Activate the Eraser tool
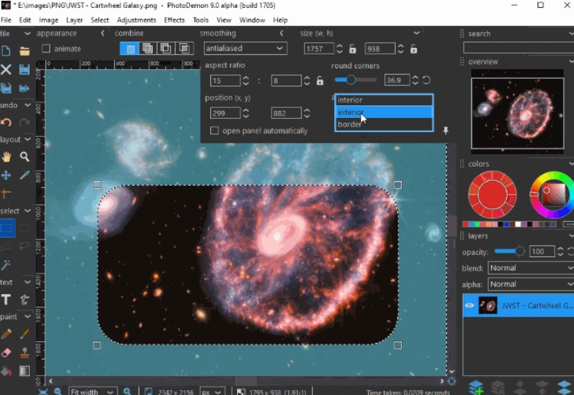The image size is (574, 395). click(x=6, y=353)
